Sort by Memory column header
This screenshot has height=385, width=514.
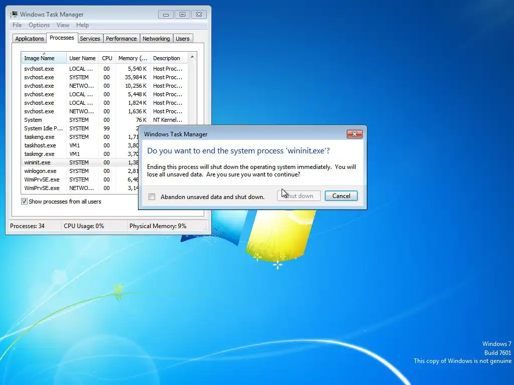(133, 58)
